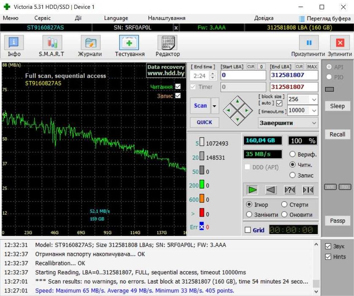
Task: Click the Passp button
Action: [338, 221]
